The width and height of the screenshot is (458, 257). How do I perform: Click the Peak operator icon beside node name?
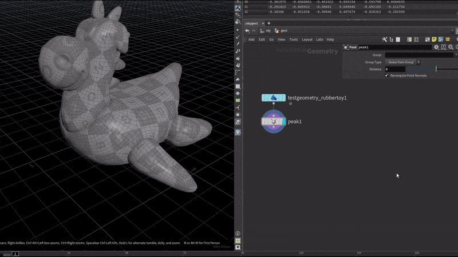(x=346, y=47)
